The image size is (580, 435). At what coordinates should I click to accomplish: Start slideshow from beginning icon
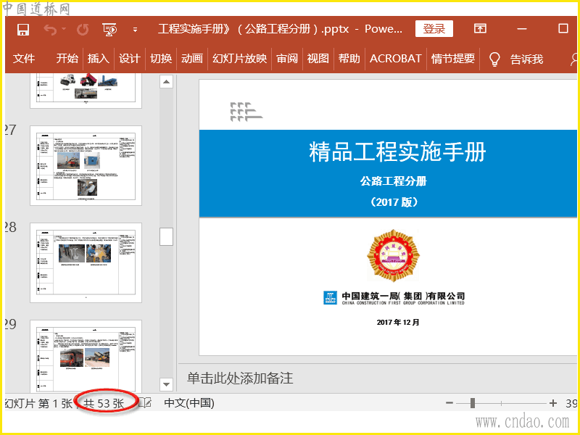click(110, 29)
